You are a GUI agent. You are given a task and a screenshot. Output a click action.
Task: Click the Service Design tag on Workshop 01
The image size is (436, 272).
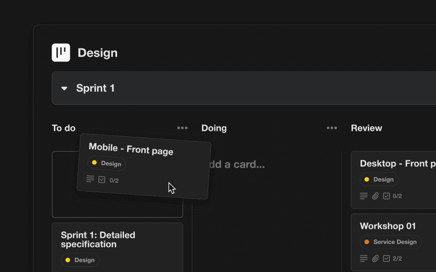(x=390, y=242)
